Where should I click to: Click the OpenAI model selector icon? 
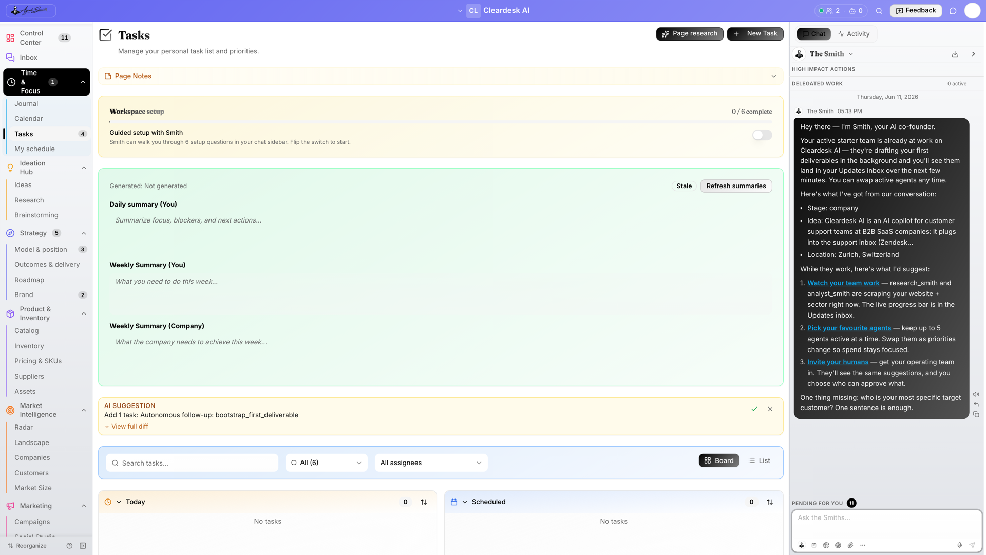(826, 545)
